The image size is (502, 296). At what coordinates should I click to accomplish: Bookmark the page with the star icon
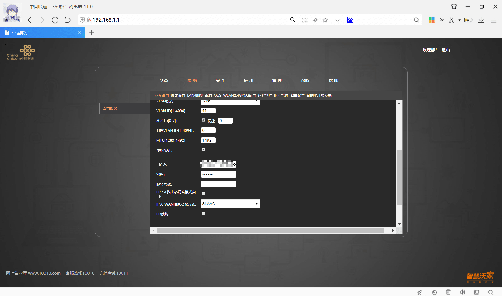(x=325, y=20)
